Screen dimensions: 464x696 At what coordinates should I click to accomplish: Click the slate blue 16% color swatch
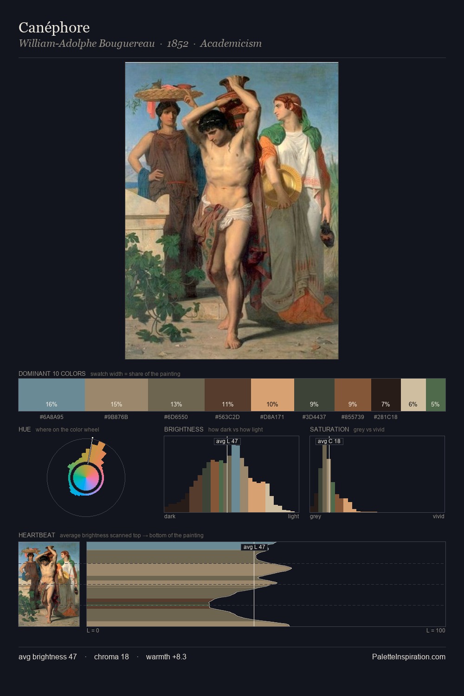tap(52, 395)
